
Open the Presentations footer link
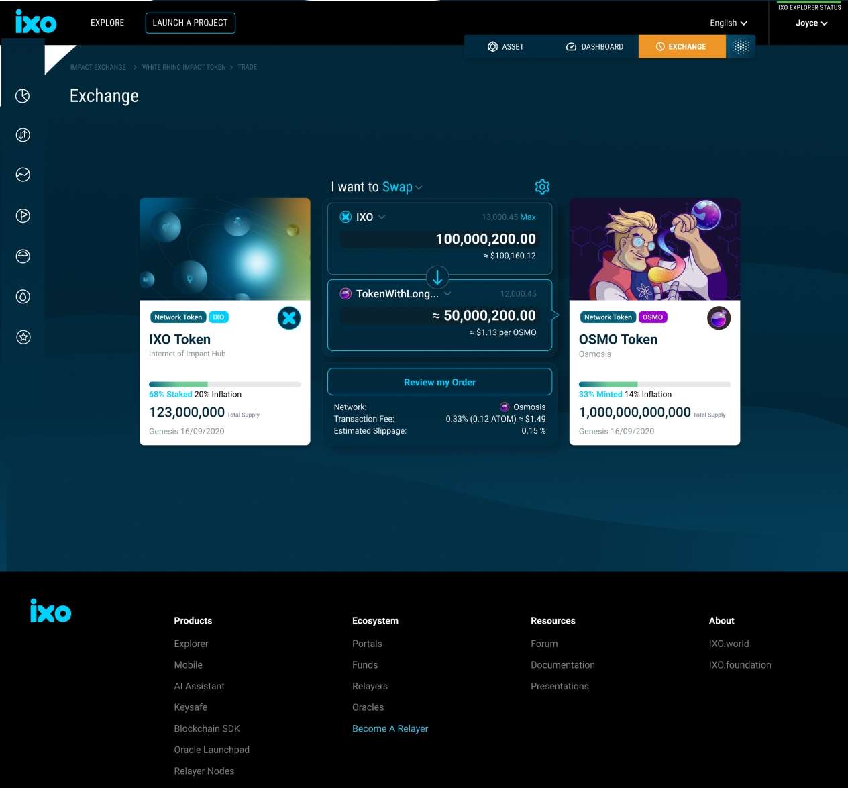point(560,686)
